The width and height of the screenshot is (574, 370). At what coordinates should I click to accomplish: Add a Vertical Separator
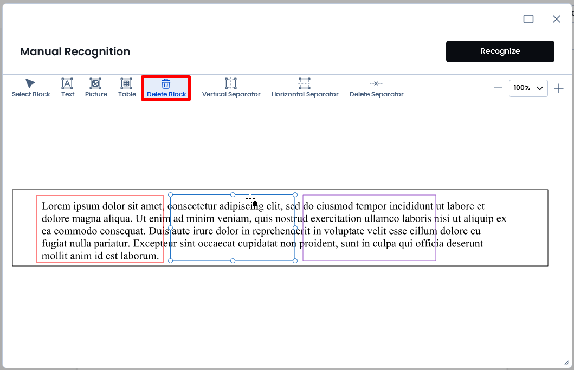[231, 88]
